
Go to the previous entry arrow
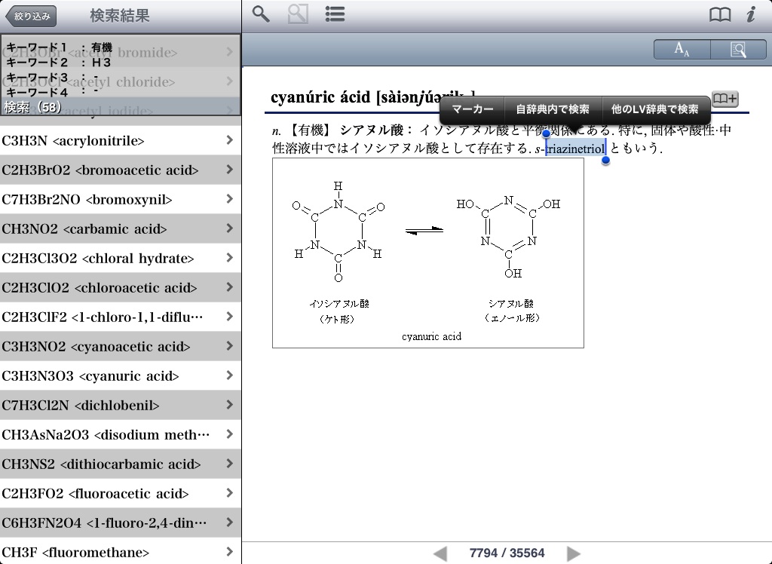(440, 553)
